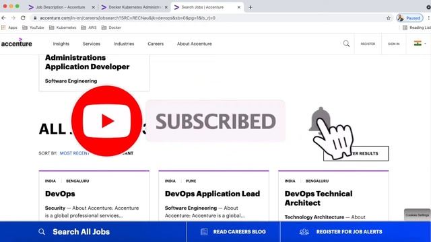Open the Kubernetes bookmarks folder
The width and height of the screenshot is (431, 242).
pos(63,28)
